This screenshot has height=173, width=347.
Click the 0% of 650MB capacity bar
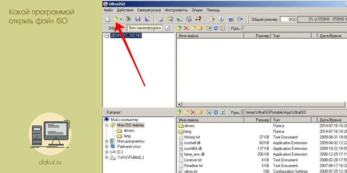tap(322, 19)
